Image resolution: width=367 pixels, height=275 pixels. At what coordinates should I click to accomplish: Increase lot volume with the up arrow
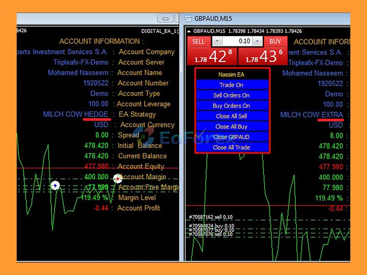[x=257, y=41]
